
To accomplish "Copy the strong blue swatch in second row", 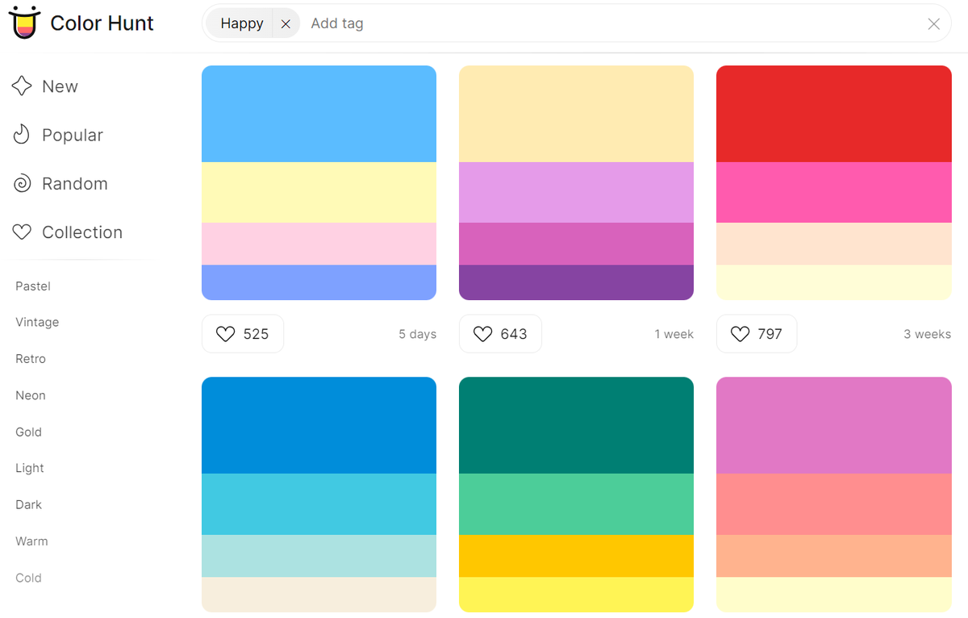I will 319,425.
